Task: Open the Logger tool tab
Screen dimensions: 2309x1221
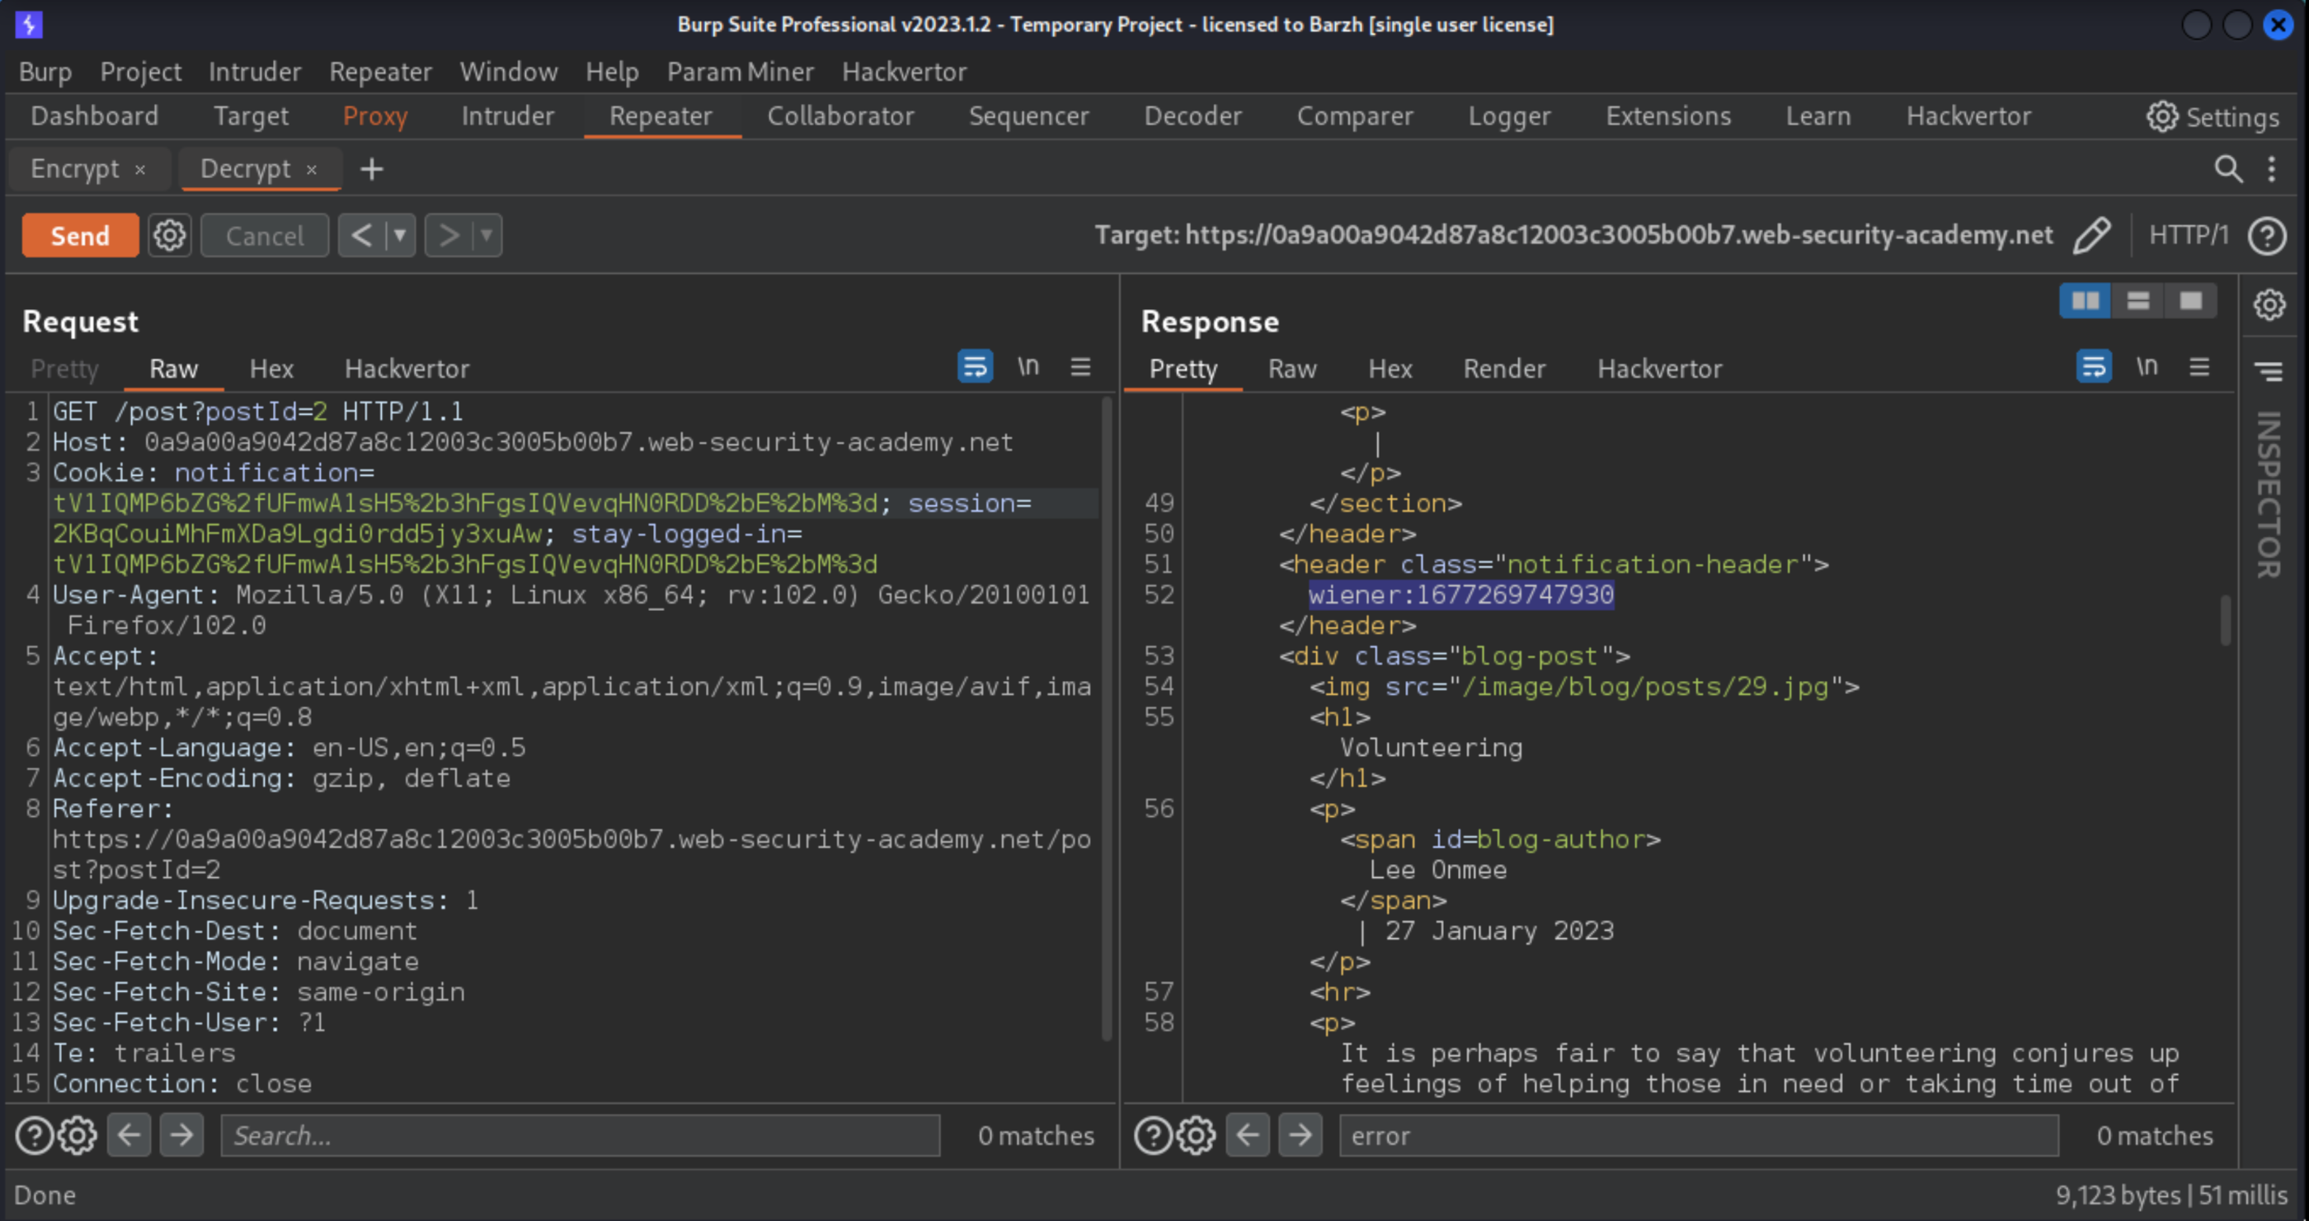Action: pos(1508,115)
